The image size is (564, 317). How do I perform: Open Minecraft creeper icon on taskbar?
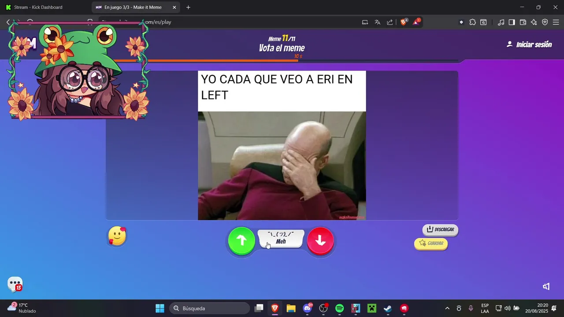point(372,308)
